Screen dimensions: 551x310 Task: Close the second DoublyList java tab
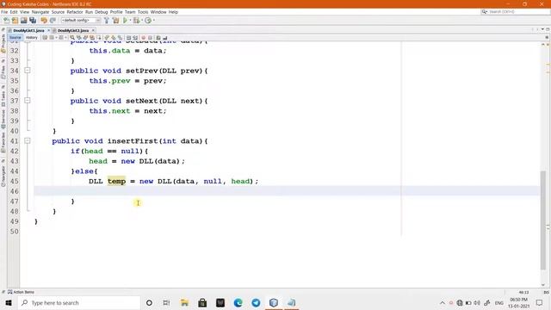click(x=93, y=31)
